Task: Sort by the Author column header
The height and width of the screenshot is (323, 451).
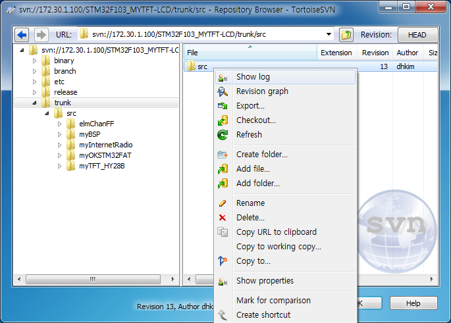Action: (408, 53)
